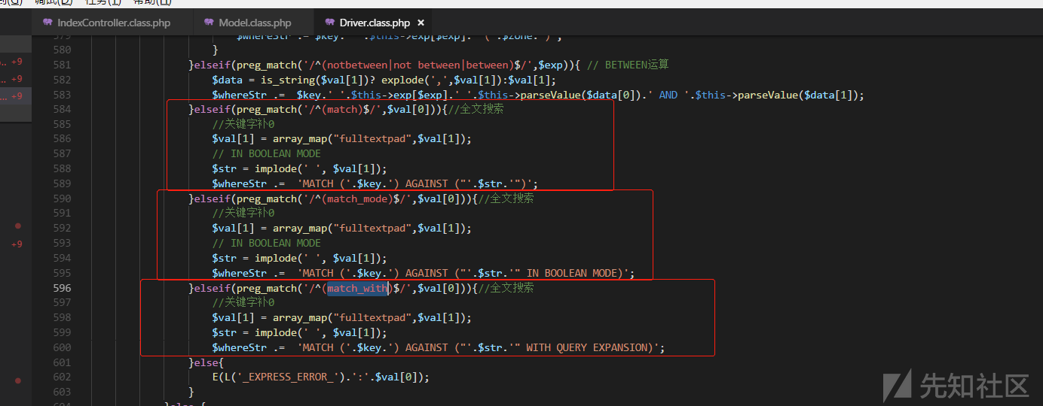Click 'implode' on line 599

(x=276, y=333)
